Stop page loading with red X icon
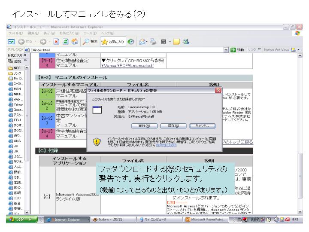The image size is (309, 232). [x=56, y=42]
